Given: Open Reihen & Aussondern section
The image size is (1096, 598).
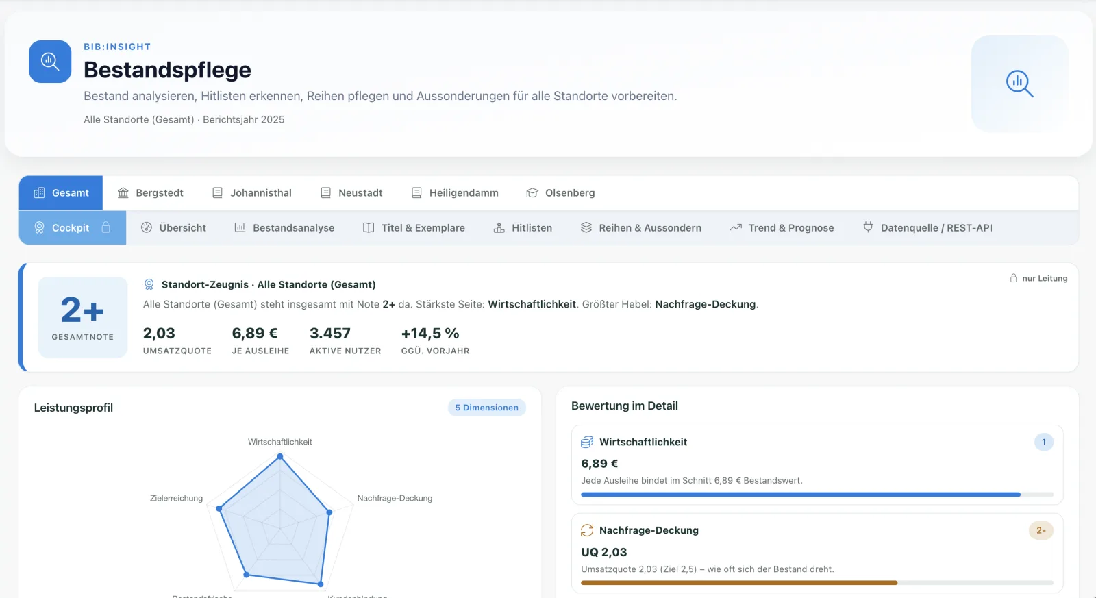Looking at the screenshot, I should point(641,228).
